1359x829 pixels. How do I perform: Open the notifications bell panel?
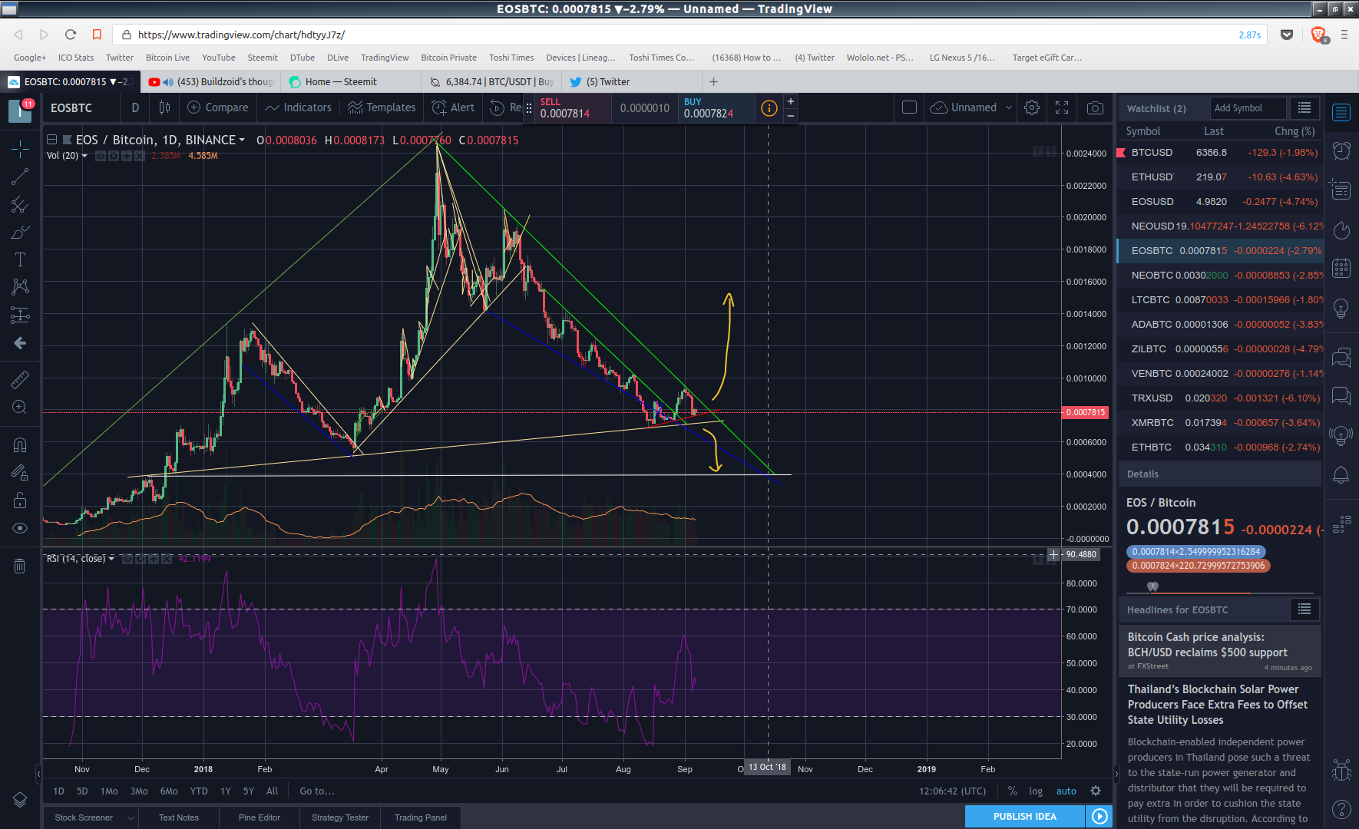(1341, 475)
